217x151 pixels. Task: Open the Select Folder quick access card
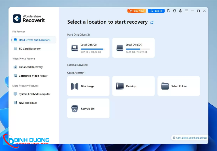[x=179, y=86]
